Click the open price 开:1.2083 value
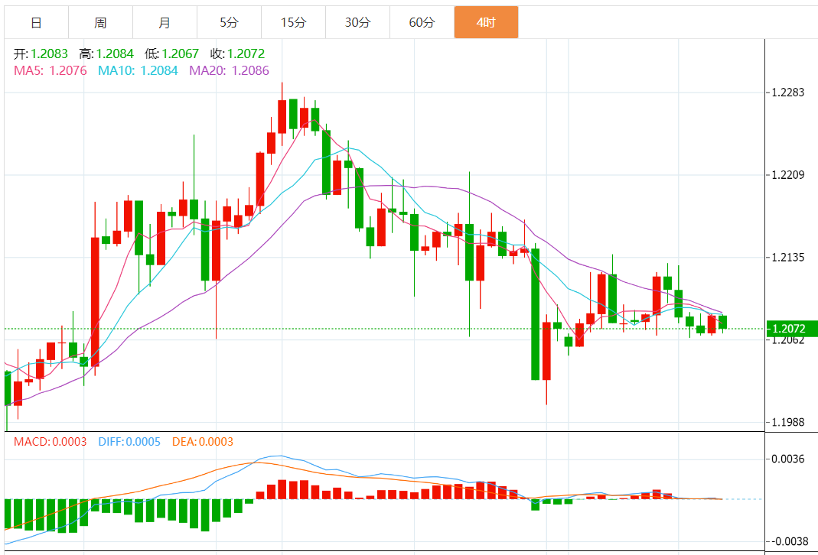This screenshot has width=818, height=555. pyautogui.click(x=41, y=54)
